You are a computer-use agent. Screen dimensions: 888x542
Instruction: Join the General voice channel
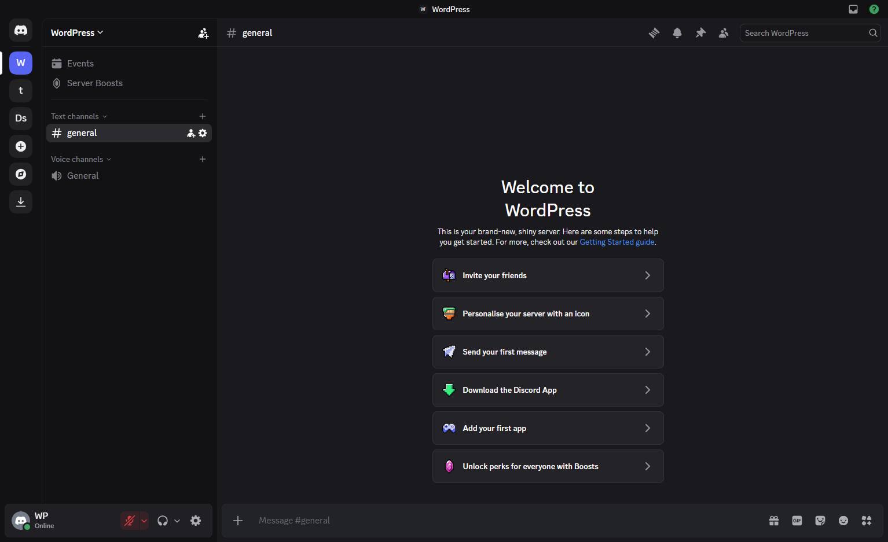(129, 176)
